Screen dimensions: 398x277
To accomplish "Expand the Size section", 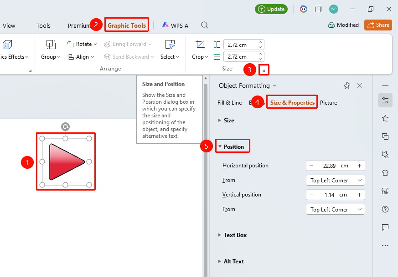I will [226, 121].
